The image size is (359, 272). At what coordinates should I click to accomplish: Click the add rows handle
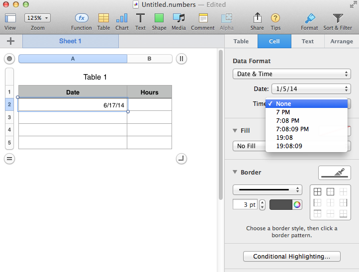coord(9,159)
